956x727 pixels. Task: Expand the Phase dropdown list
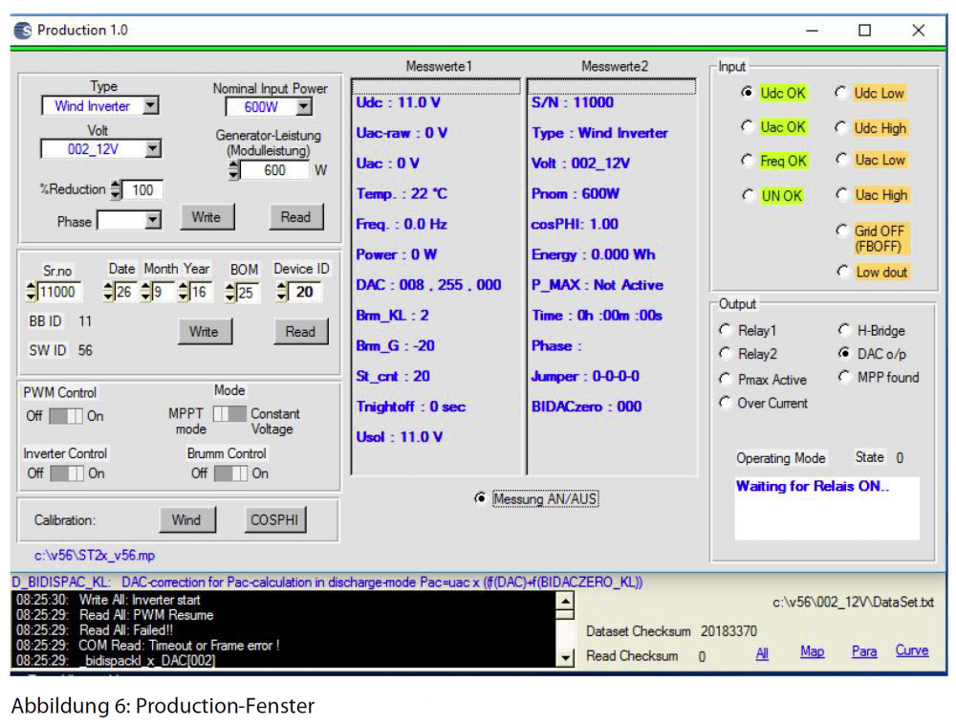[152, 221]
